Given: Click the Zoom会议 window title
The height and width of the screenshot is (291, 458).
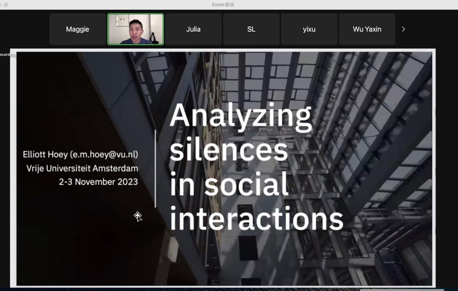Looking at the screenshot, I should pos(223,5).
